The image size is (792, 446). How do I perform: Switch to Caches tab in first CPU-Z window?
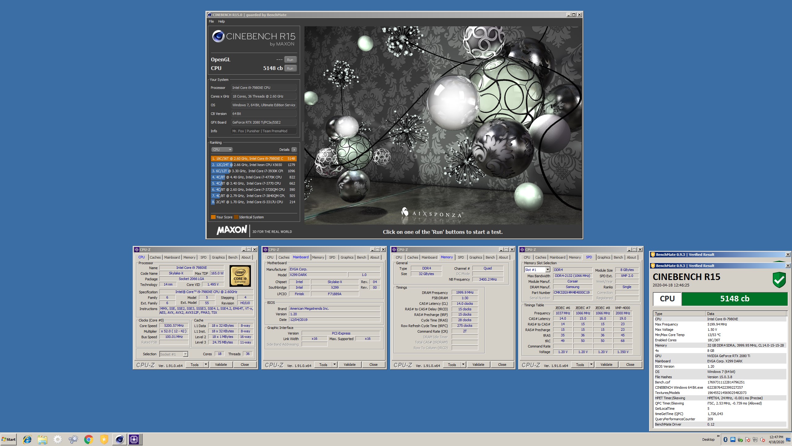[155, 257]
